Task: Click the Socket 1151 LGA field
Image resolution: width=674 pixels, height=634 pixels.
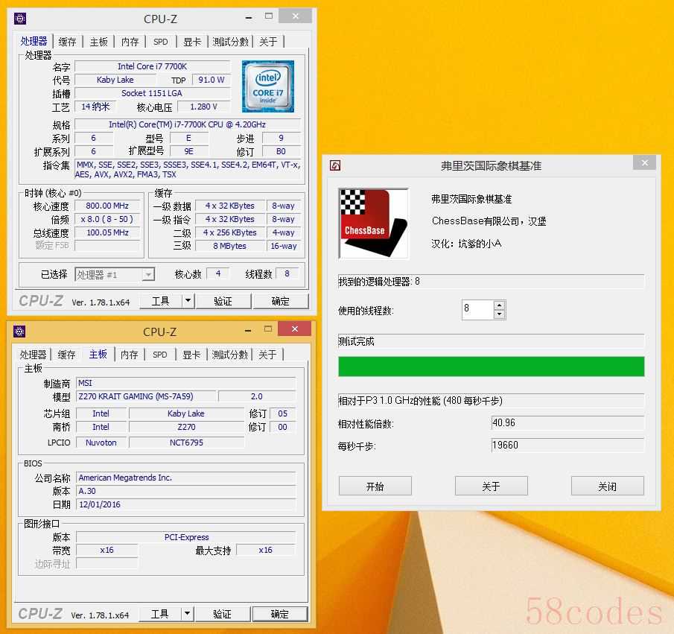Action: 152,93
